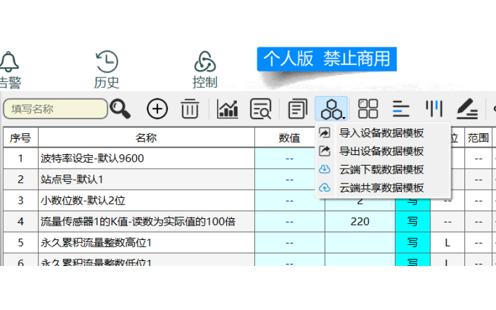Open the 历史 history section
The width and height of the screenshot is (496, 310).
click(107, 69)
